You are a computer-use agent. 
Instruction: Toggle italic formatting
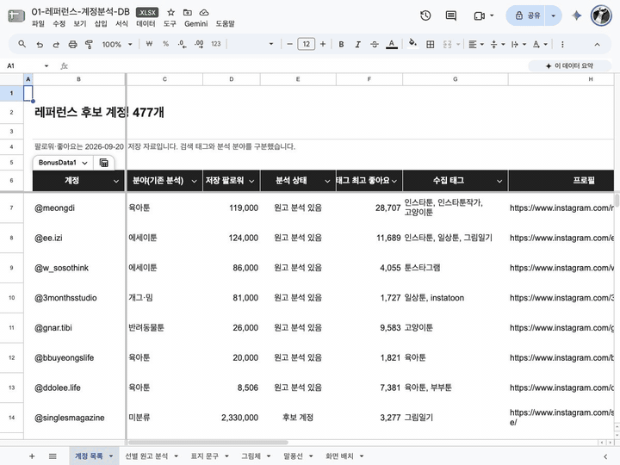tap(358, 44)
